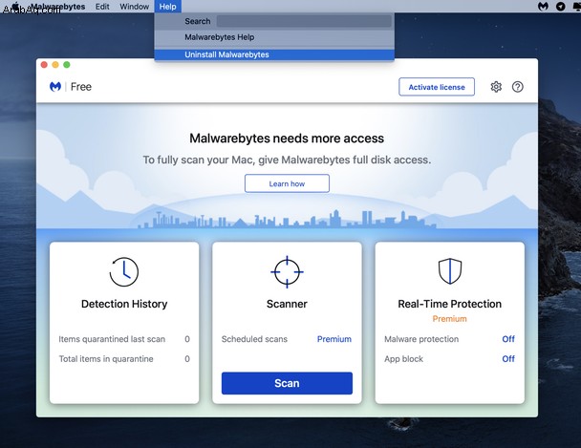Click the 'App block' label
581x448 pixels.
(x=403, y=359)
